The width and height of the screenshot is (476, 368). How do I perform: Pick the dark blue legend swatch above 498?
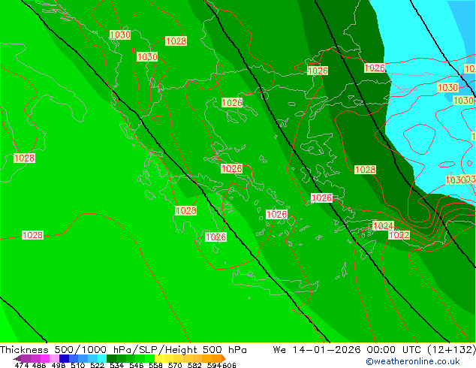64,358
